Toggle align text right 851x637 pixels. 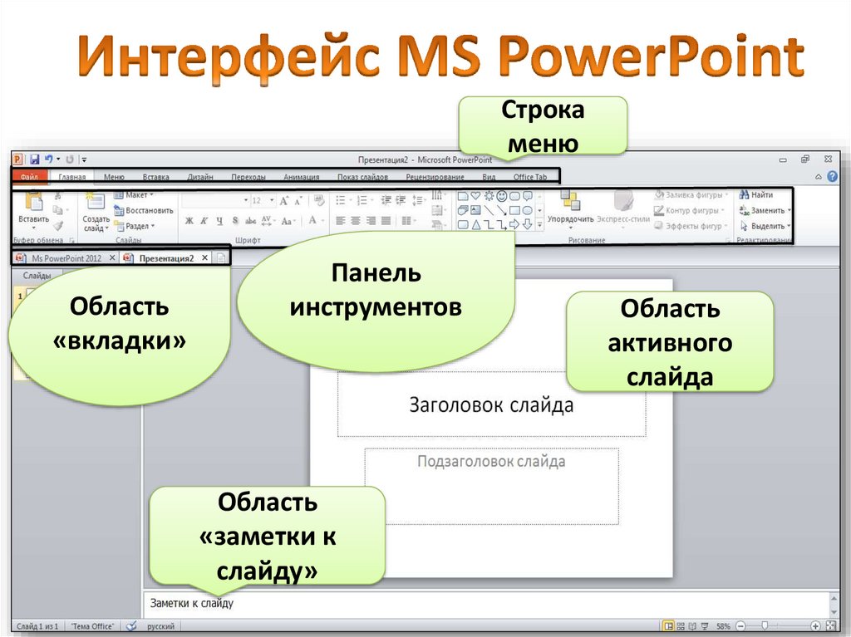pos(371,221)
